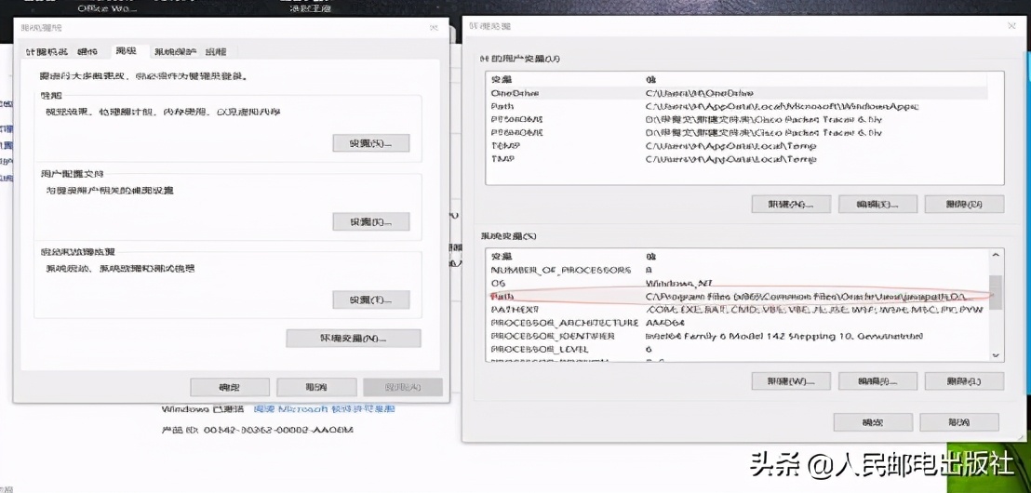Click the system variables Delete (L) button
The width and height of the screenshot is (1031, 493).
click(964, 380)
